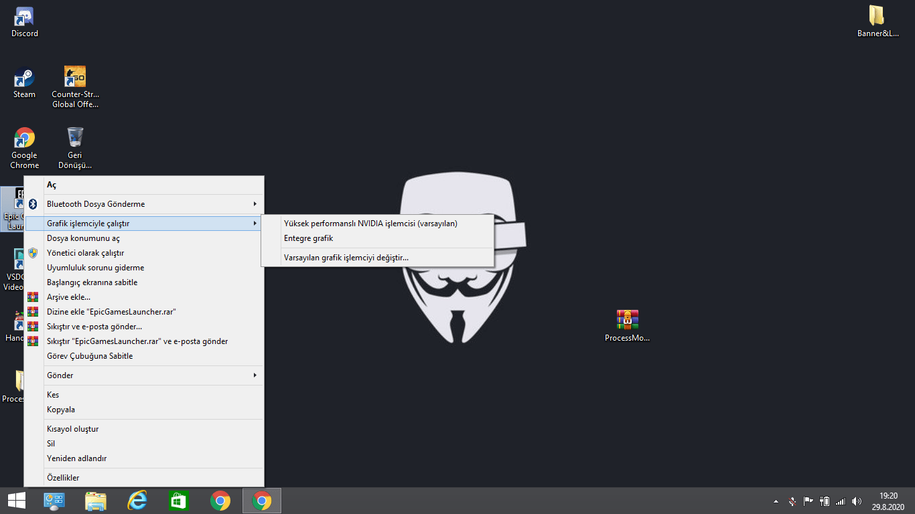Viewport: 915px width, 514px height.
Task: Click Görev Çubuğuna Sabitle
Action: point(144,356)
